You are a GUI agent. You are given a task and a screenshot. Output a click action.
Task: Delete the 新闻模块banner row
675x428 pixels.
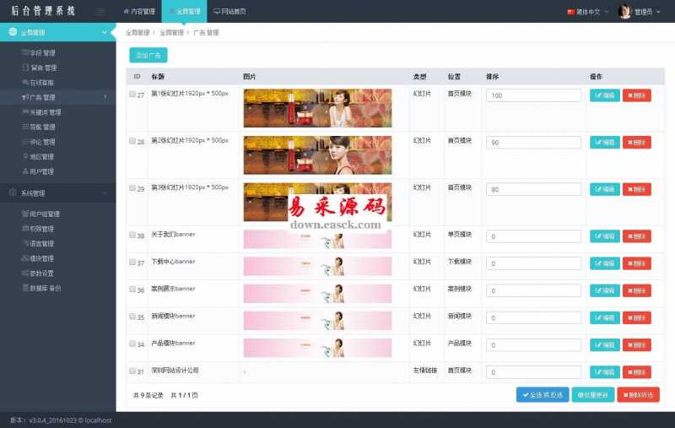tap(637, 317)
